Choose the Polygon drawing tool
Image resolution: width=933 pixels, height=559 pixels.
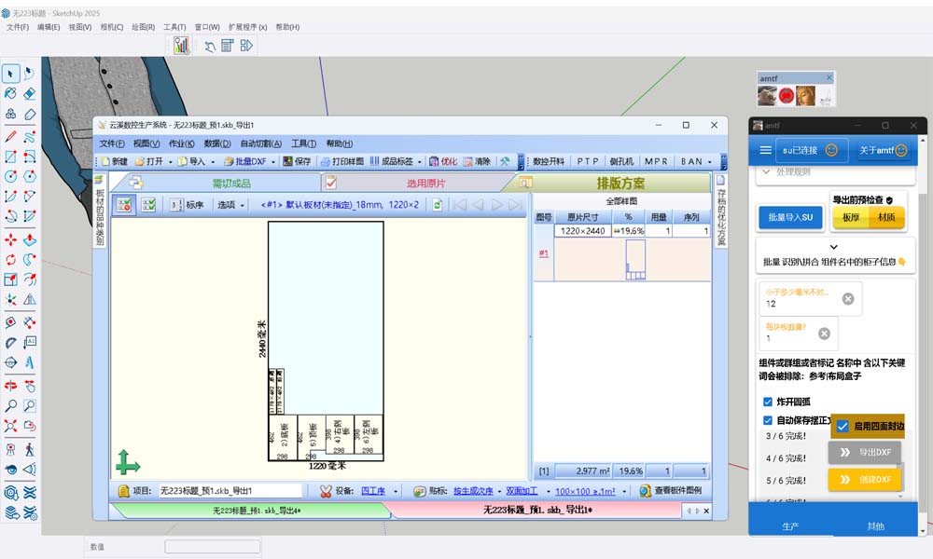29,176
